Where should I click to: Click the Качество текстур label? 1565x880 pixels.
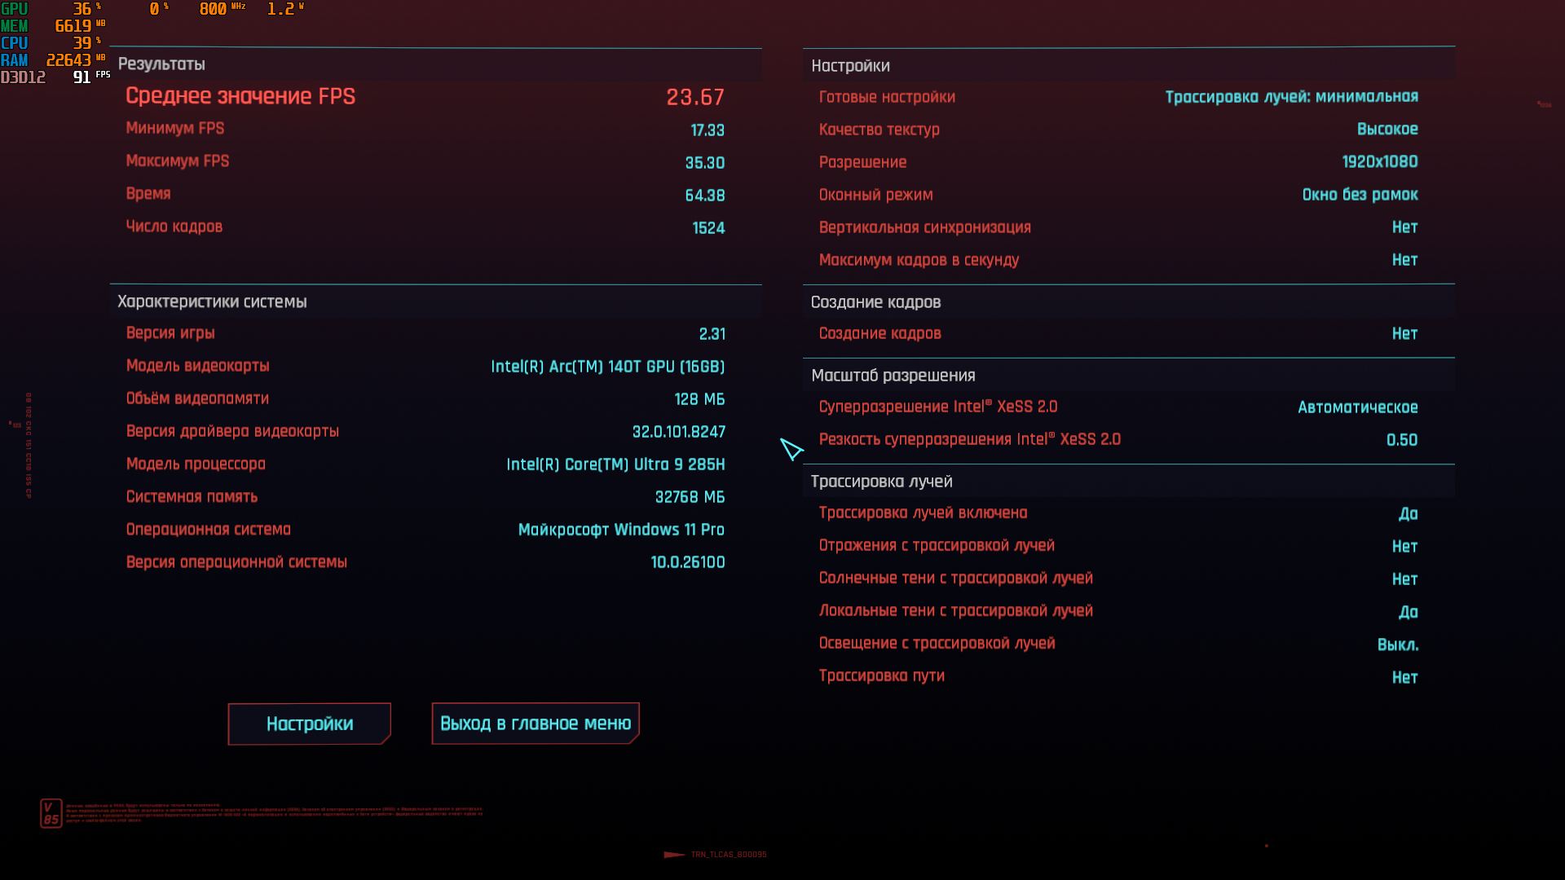tap(879, 130)
